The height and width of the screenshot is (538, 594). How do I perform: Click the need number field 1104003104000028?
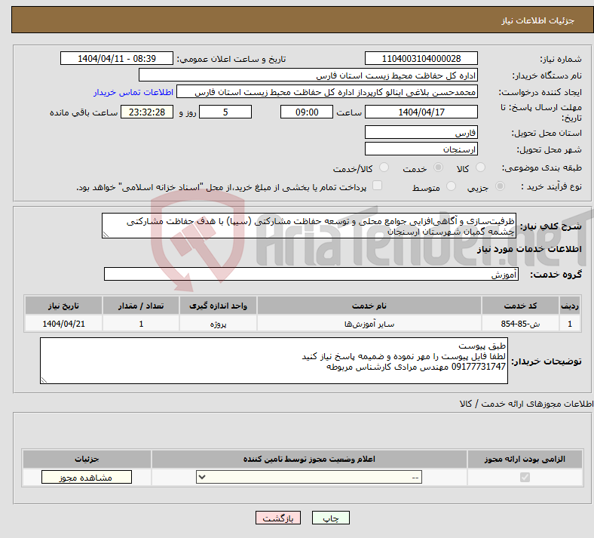[x=421, y=58]
